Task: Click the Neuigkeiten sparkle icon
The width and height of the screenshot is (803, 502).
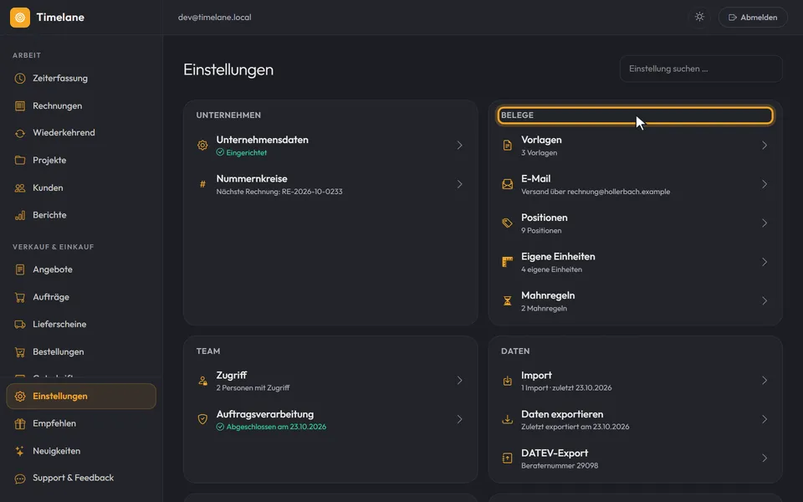Action: pos(20,451)
